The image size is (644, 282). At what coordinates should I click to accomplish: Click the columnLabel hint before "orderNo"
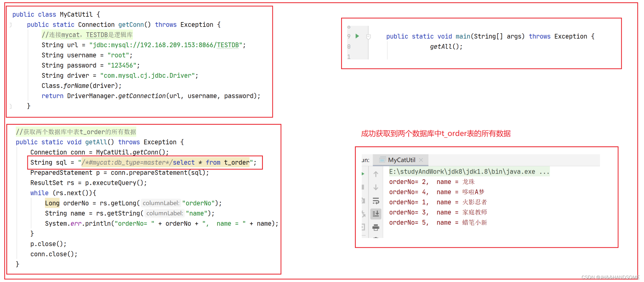[x=161, y=203]
